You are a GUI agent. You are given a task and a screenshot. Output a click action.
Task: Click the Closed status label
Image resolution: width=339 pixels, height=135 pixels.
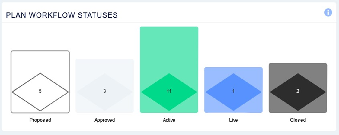tap(298, 120)
